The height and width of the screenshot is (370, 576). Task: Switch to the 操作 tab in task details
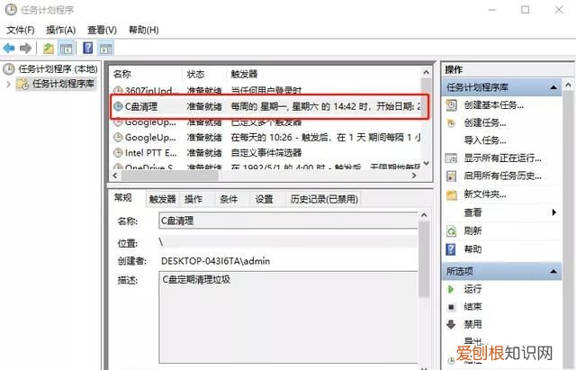point(193,199)
